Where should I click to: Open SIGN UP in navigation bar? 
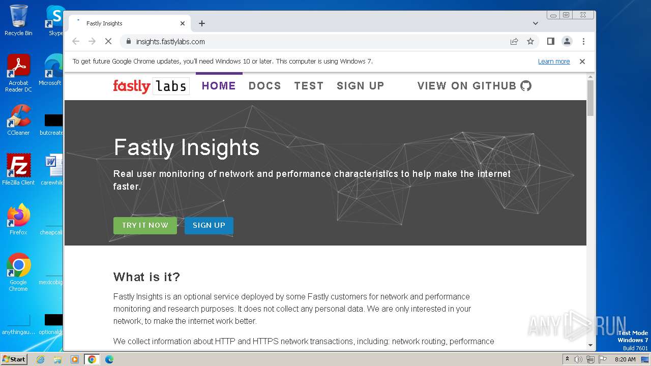click(x=361, y=86)
